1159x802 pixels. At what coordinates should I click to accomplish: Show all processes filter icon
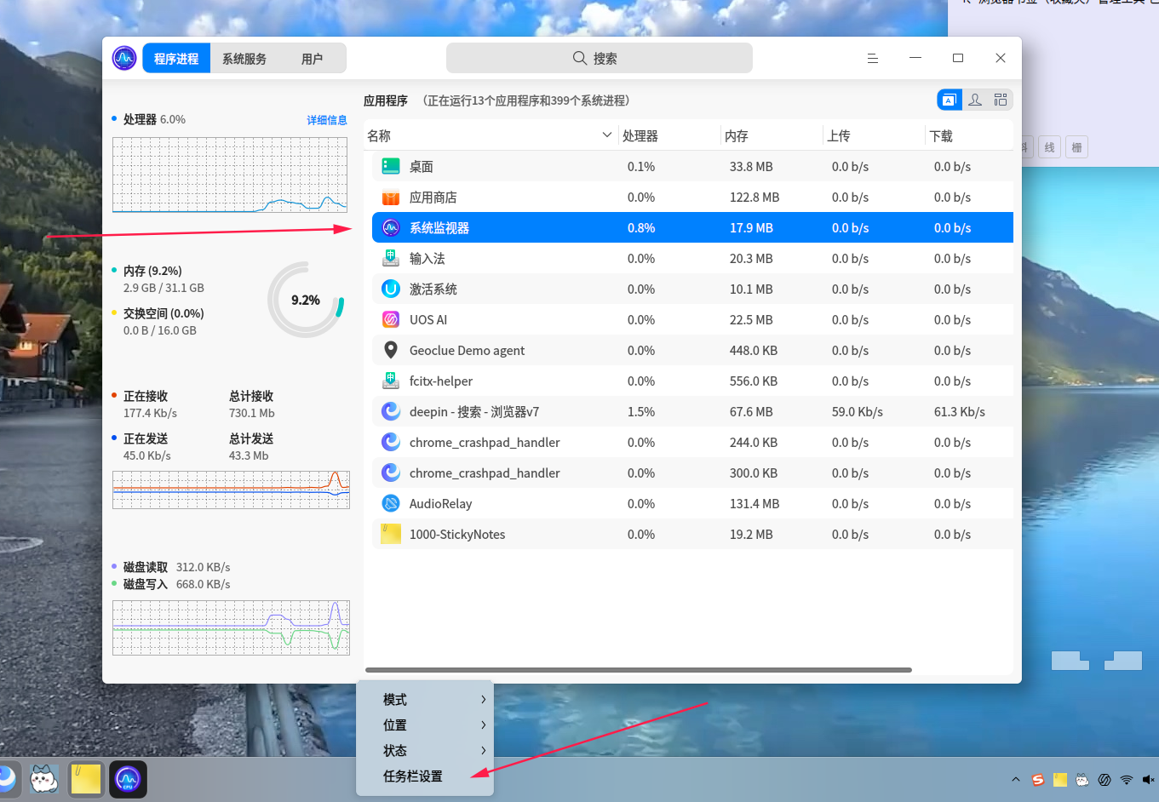pyautogui.click(x=1001, y=100)
